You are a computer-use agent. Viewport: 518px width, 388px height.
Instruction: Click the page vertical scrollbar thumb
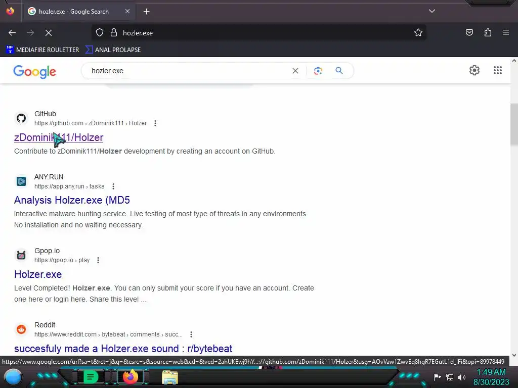514,124
